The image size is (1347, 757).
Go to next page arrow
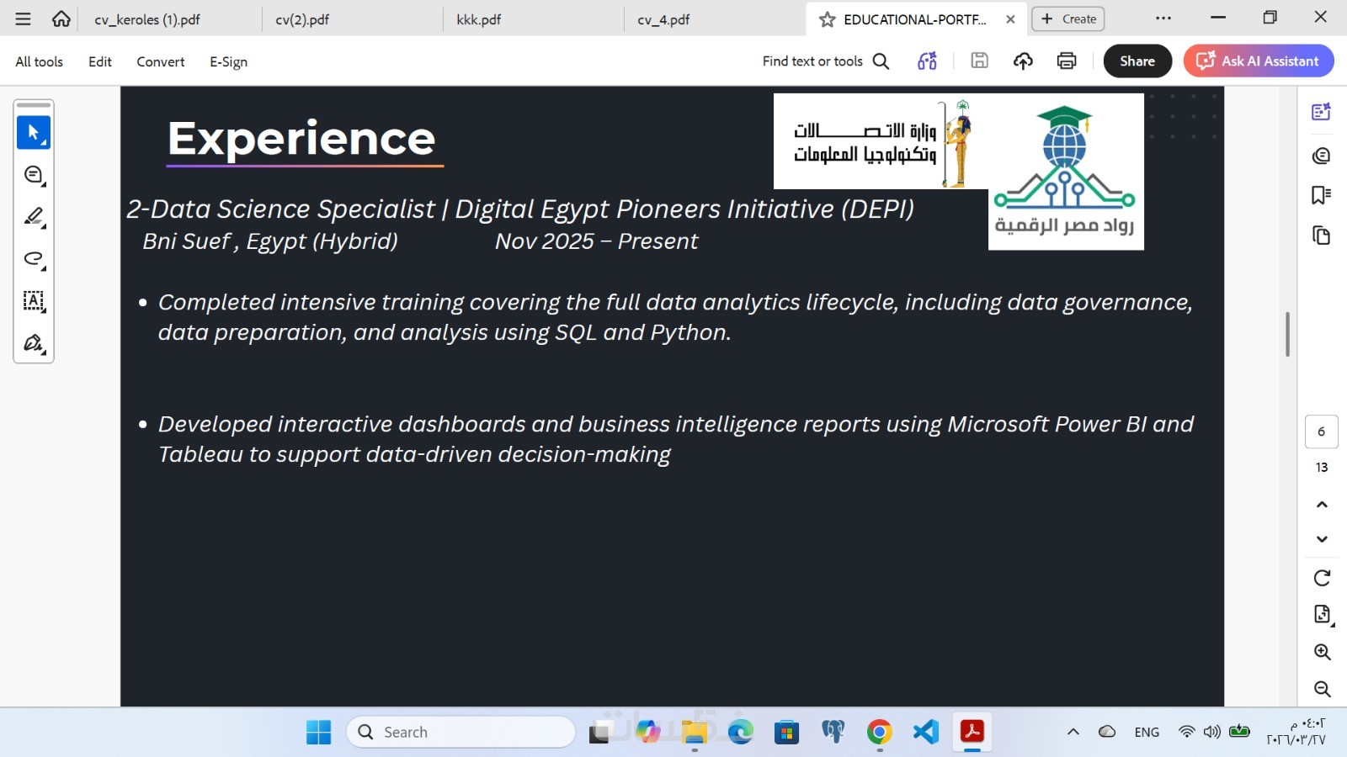1322,539
